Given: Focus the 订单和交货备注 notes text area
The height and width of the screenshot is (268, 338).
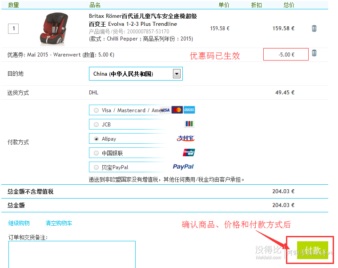Looking at the screenshot, I should (x=72, y=255).
